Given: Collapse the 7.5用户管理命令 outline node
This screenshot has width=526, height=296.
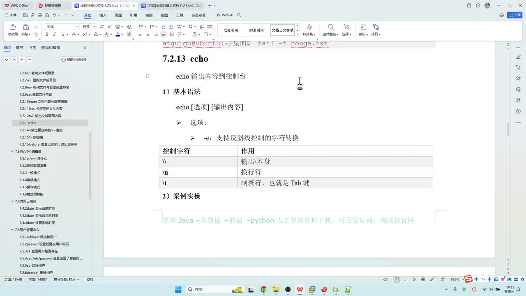Looking at the screenshot, I should 12,230.
